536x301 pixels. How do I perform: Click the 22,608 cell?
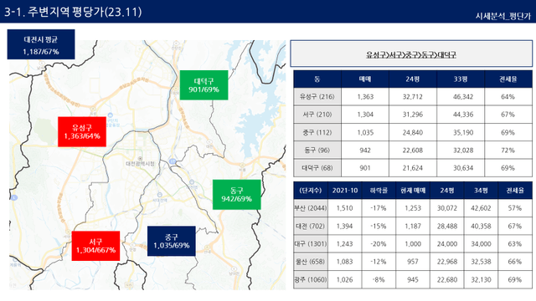point(413,150)
